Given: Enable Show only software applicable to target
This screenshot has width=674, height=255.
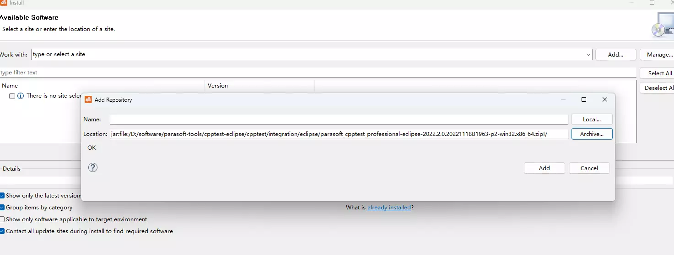Looking at the screenshot, I should point(2,219).
